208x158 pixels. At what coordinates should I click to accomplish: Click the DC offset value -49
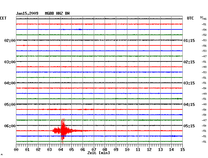tap(204, 94)
